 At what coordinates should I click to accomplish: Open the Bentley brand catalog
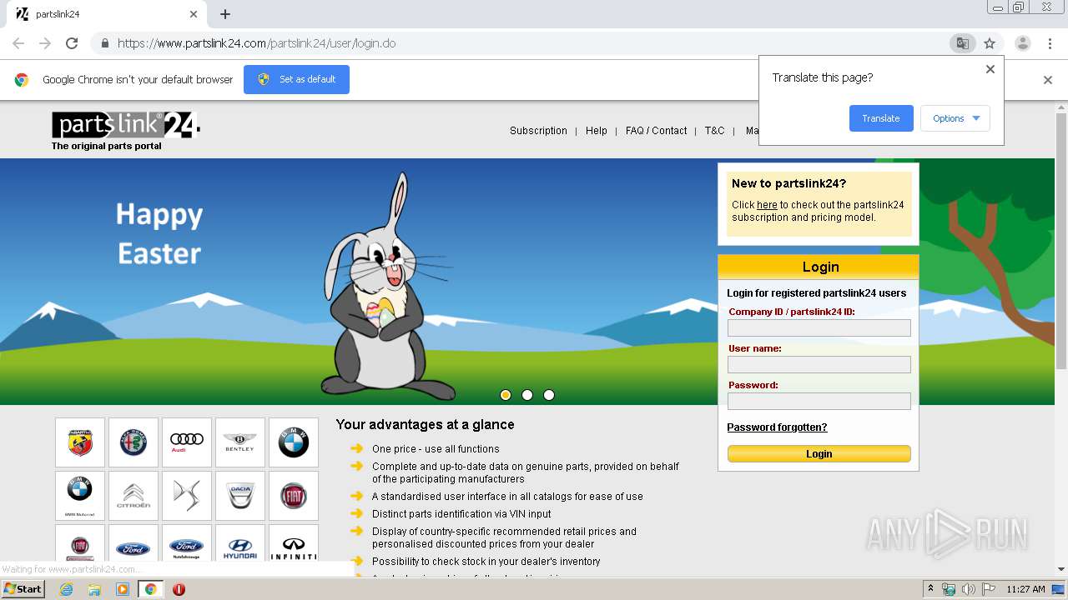click(x=240, y=442)
